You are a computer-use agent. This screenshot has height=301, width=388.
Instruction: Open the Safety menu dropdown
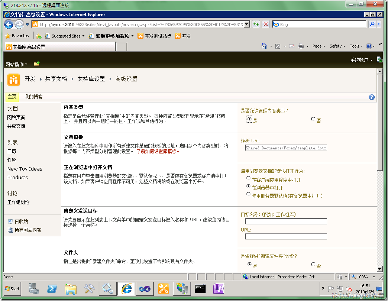point(337,46)
